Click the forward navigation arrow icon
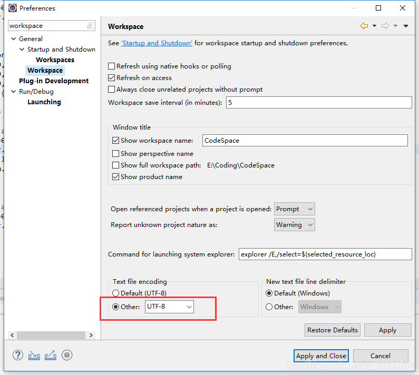The image size is (419, 375). click(385, 26)
